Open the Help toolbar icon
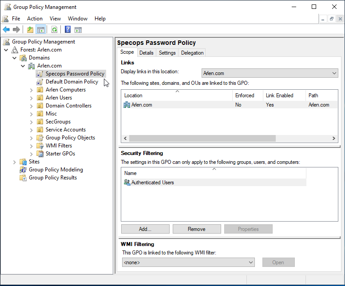 click(67, 29)
